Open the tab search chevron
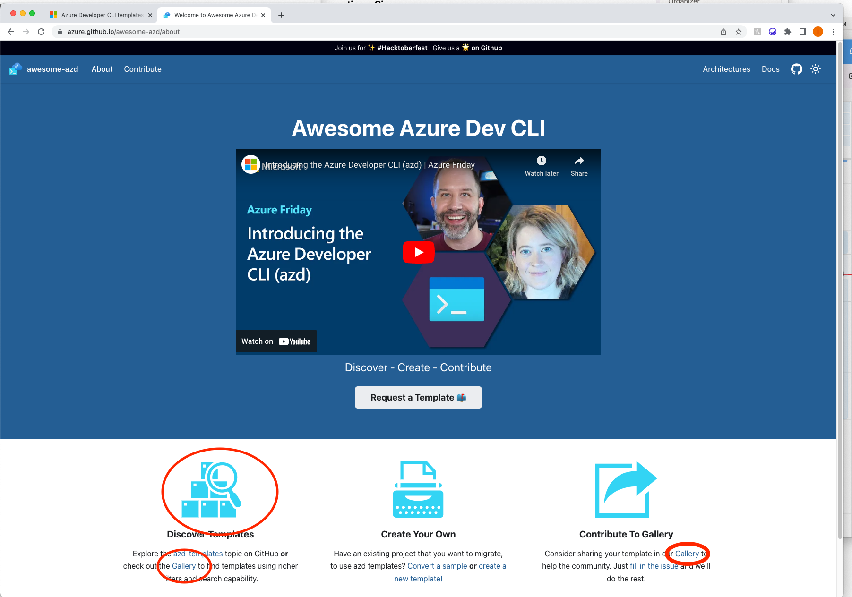852x597 pixels. [833, 15]
